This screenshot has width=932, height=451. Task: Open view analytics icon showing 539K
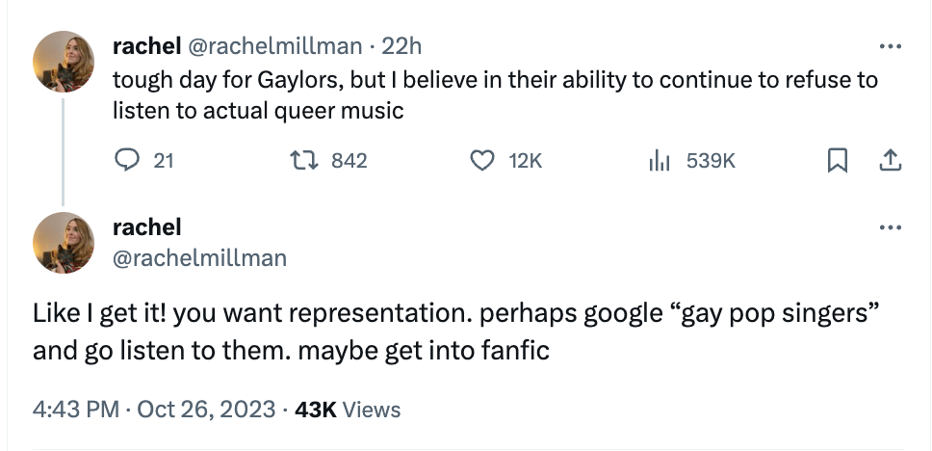tap(658, 161)
